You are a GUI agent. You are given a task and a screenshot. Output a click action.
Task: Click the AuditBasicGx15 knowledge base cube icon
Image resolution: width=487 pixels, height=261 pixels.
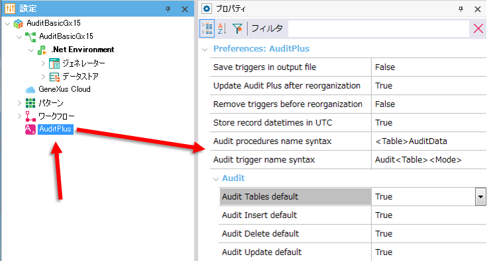point(19,24)
